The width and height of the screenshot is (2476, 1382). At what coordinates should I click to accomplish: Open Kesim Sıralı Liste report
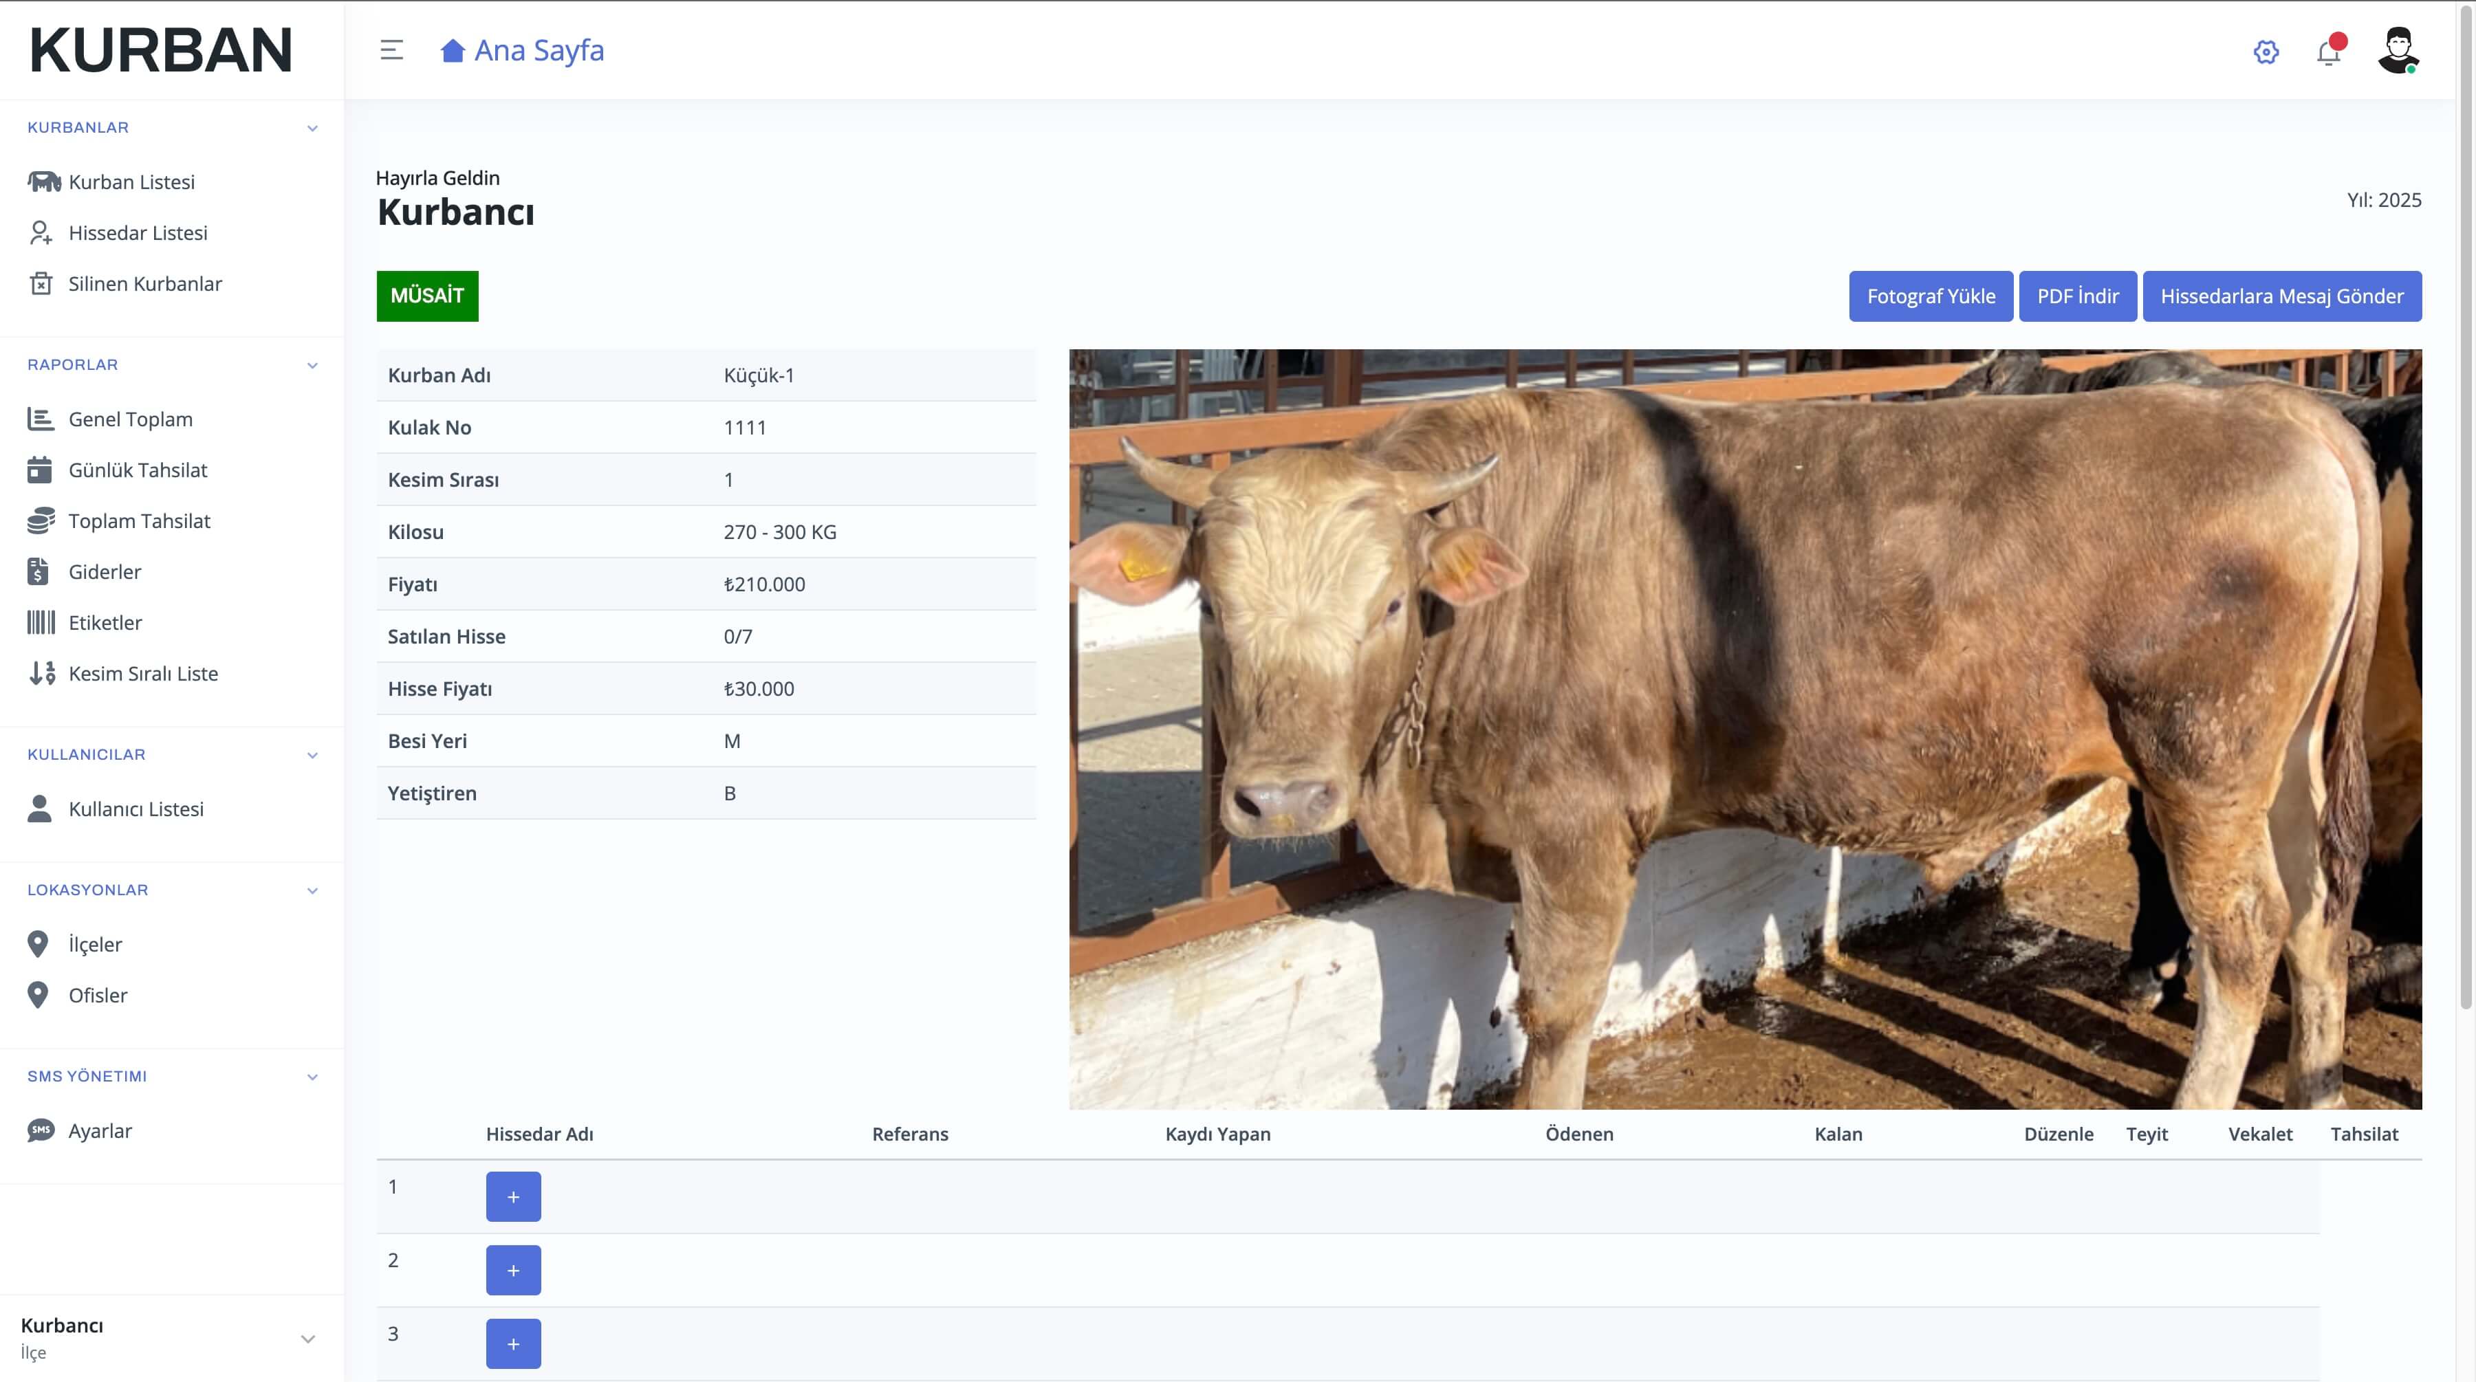143,674
